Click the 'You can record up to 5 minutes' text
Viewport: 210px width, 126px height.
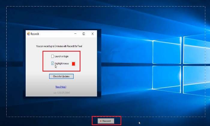point(59,46)
